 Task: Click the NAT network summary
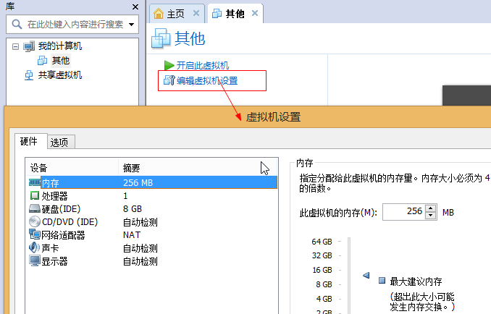132,235
